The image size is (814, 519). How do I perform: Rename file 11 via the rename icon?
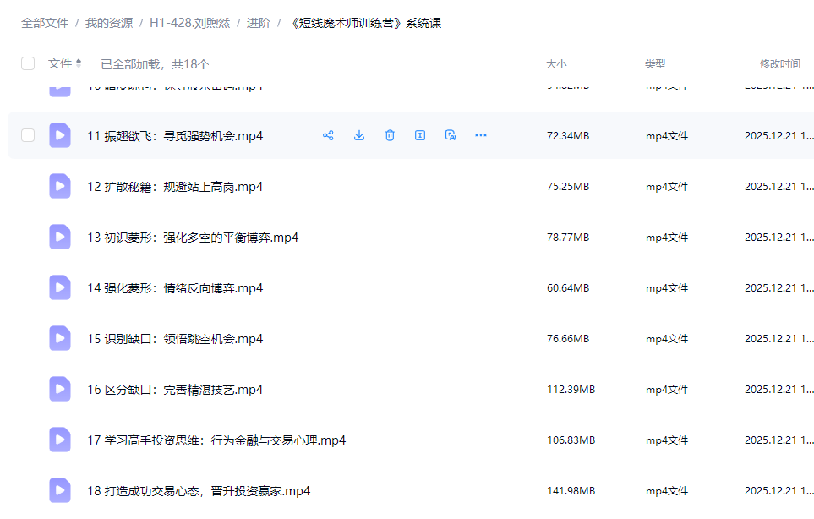(x=420, y=135)
